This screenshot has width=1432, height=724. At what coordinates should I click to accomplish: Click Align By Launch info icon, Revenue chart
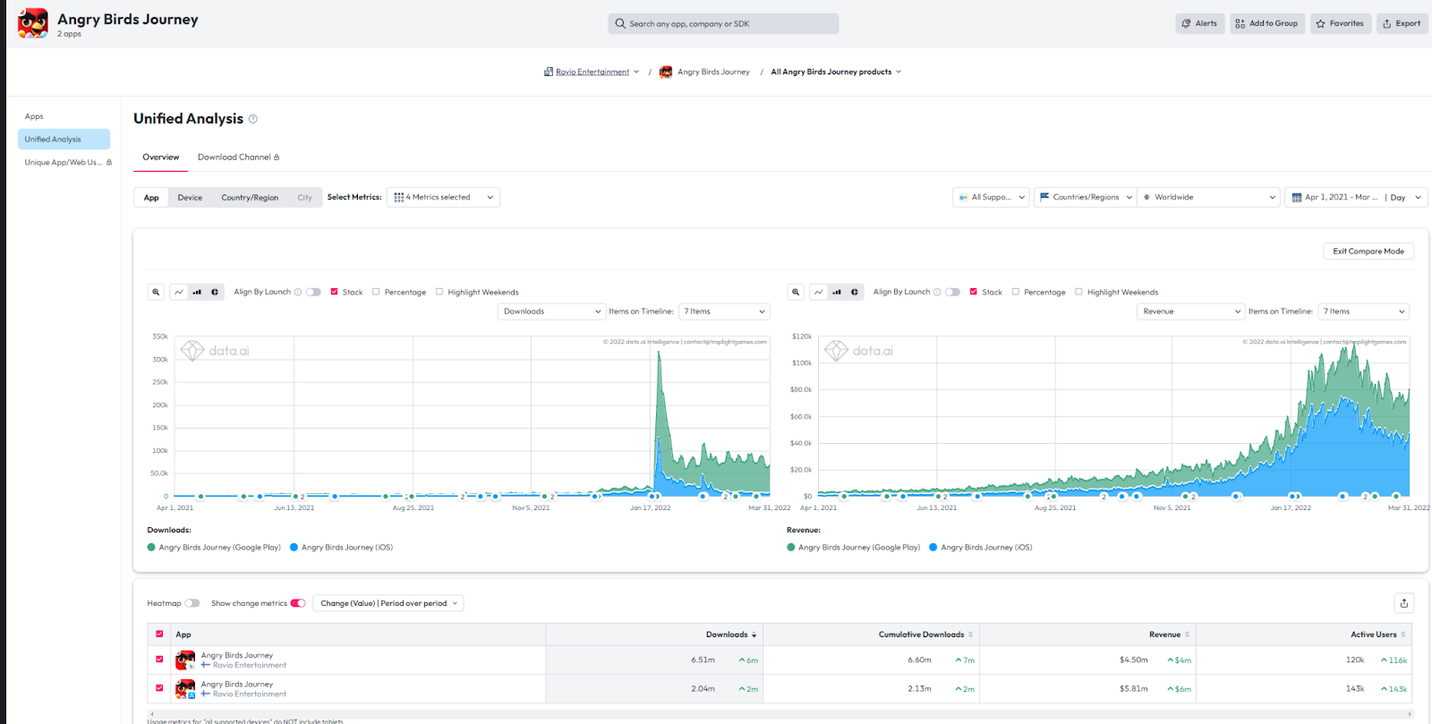(x=937, y=292)
